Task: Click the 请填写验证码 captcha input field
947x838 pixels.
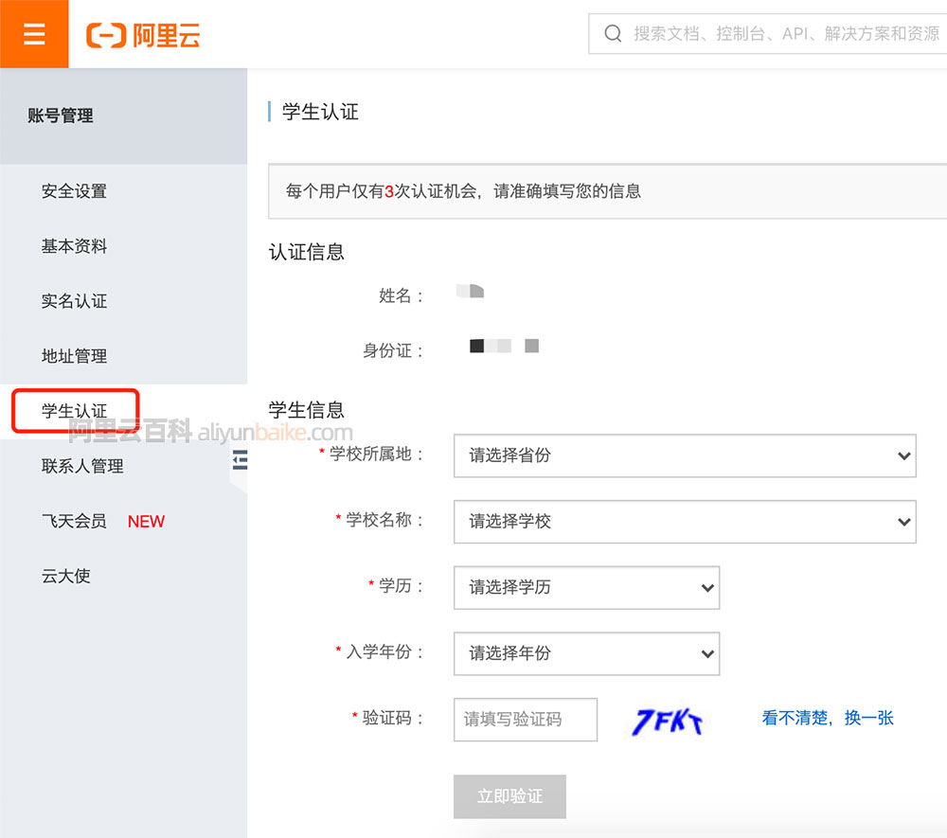Action: [526, 720]
